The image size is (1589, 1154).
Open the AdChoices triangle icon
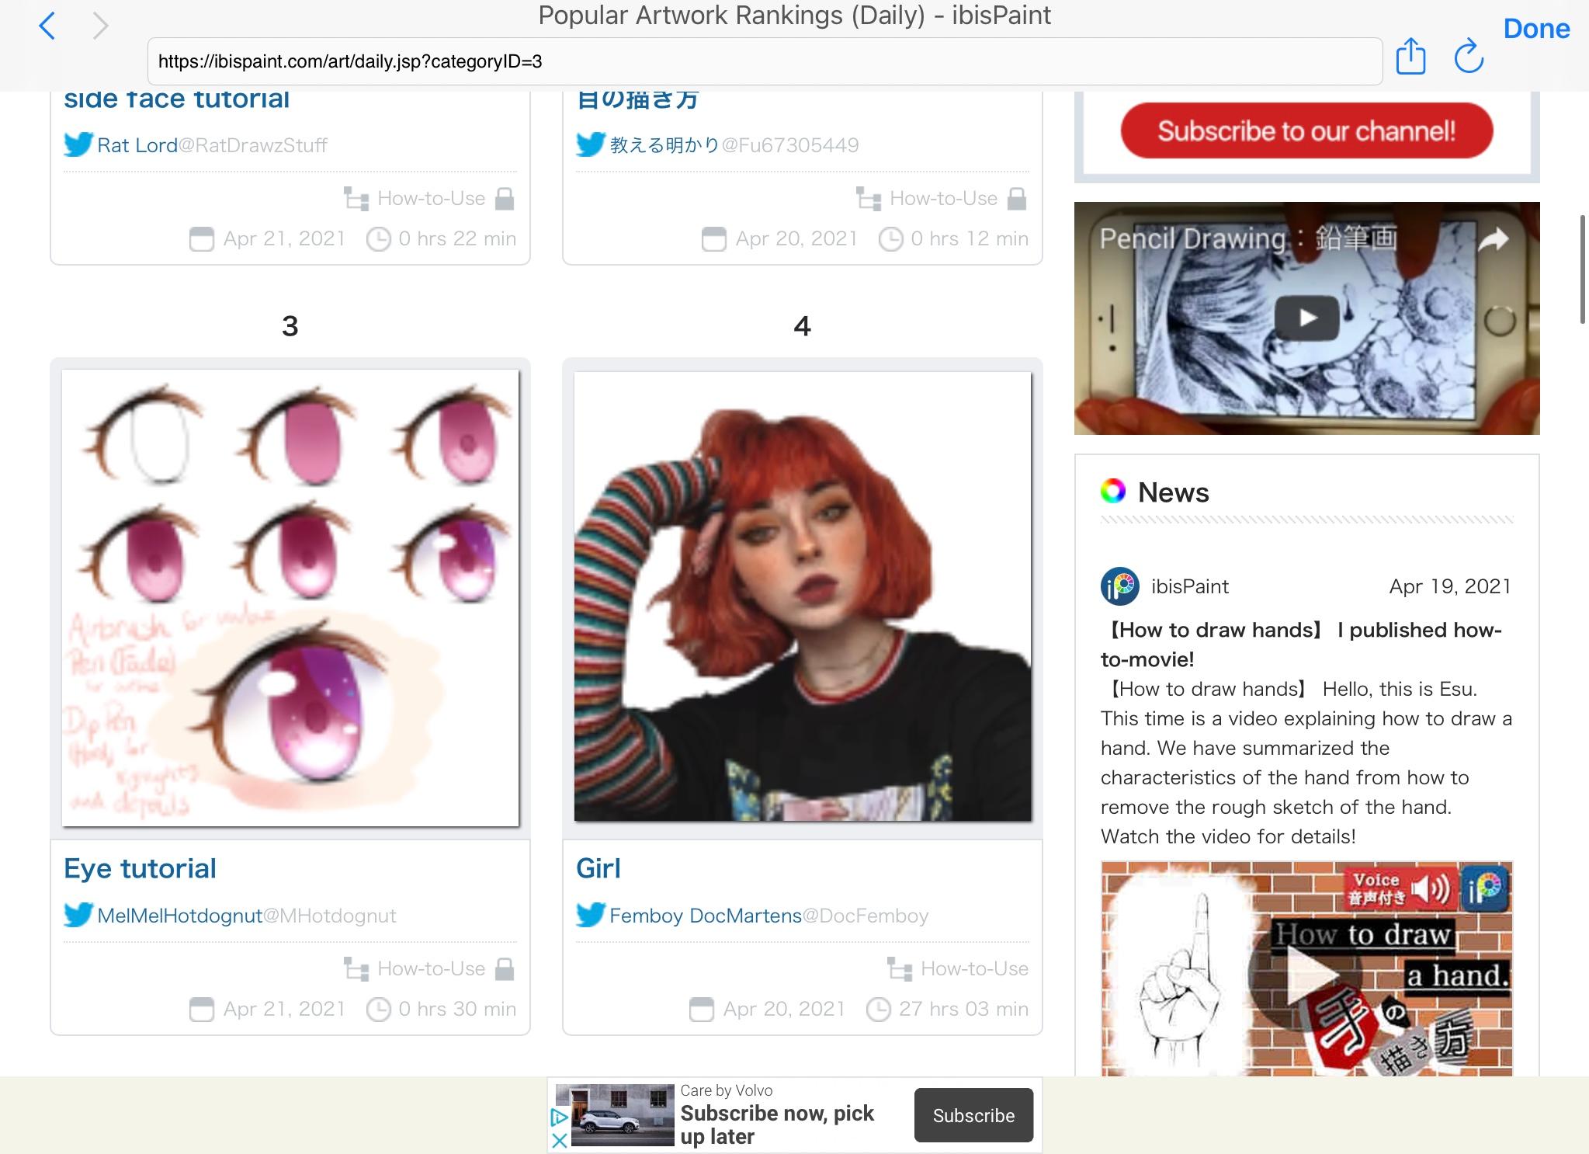pyautogui.click(x=558, y=1118)
